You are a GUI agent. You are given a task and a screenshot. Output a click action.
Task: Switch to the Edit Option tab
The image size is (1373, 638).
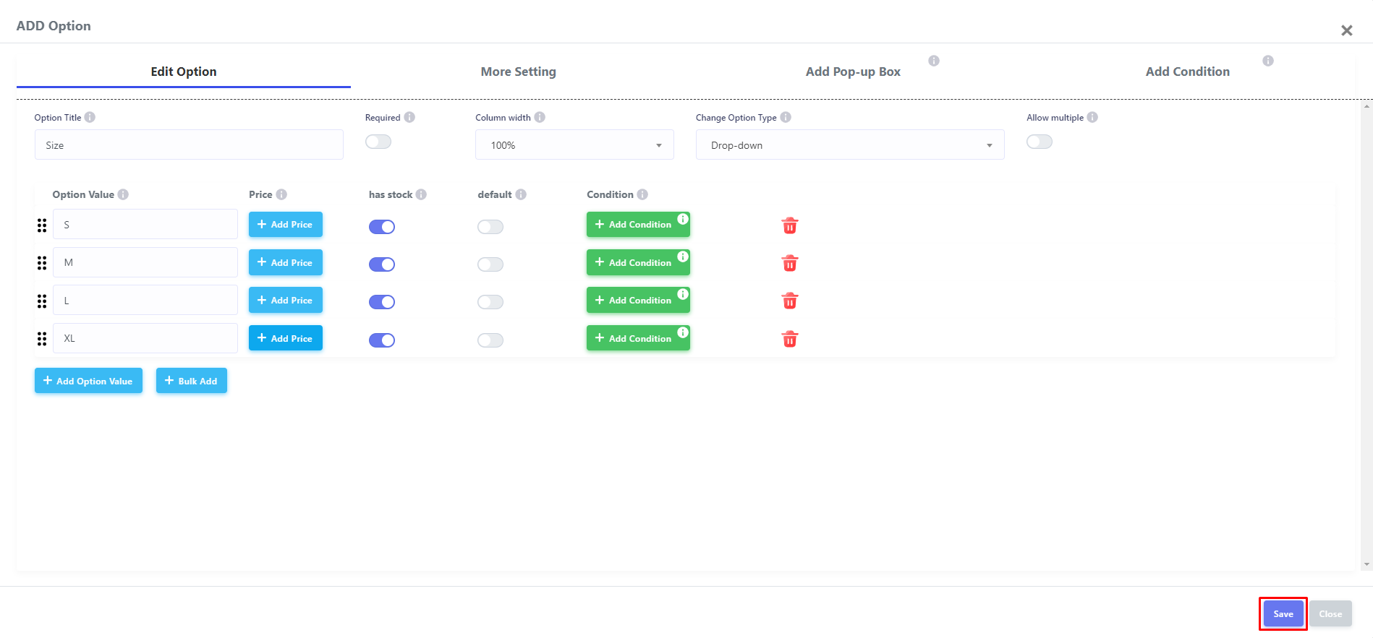pyautogui.click(x=184, y=72)
